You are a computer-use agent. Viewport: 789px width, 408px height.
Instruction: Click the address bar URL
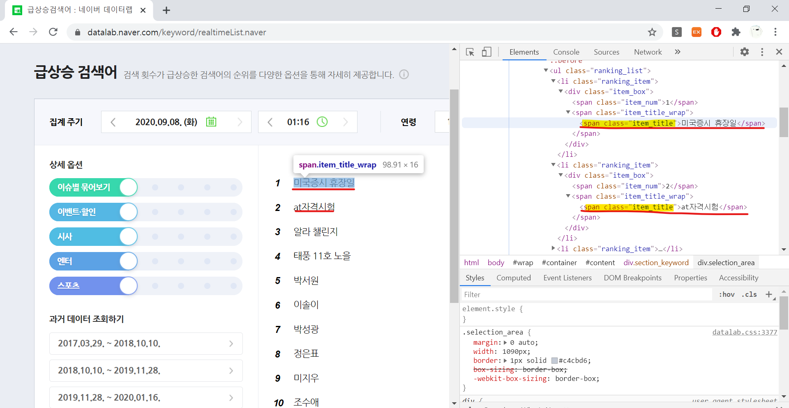tap(177, 32)
